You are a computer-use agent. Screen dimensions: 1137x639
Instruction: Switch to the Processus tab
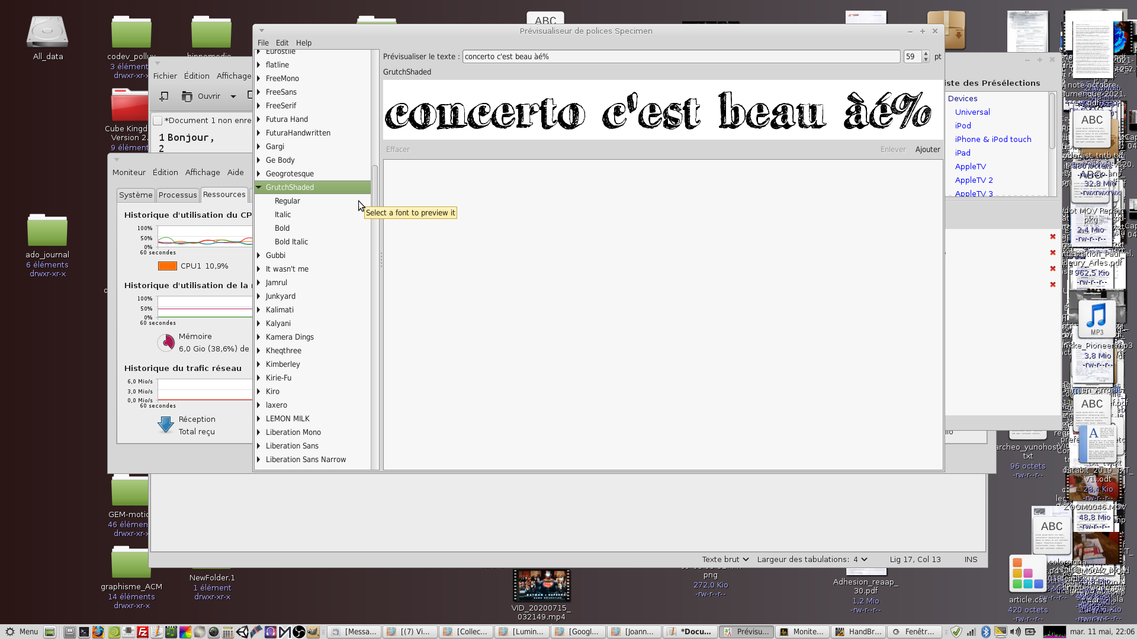[177, 195]
